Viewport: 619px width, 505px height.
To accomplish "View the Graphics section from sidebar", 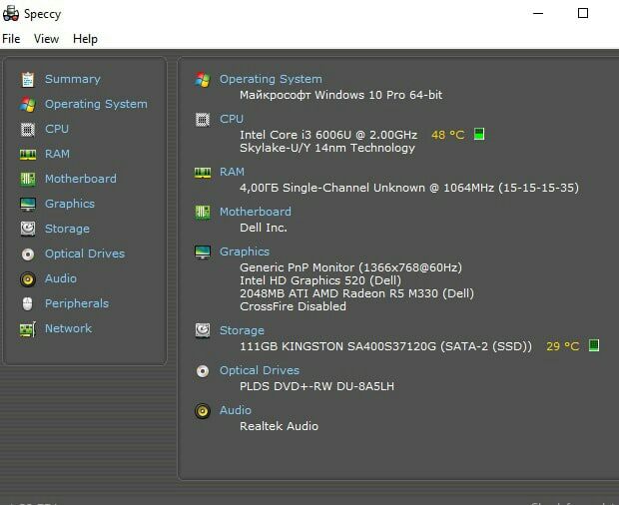I will coord(70,204).
